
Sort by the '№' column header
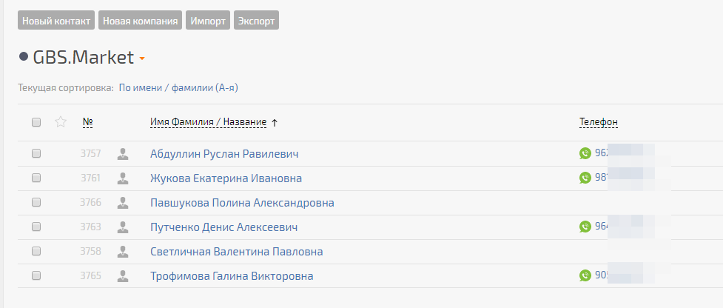click(87, 122)
